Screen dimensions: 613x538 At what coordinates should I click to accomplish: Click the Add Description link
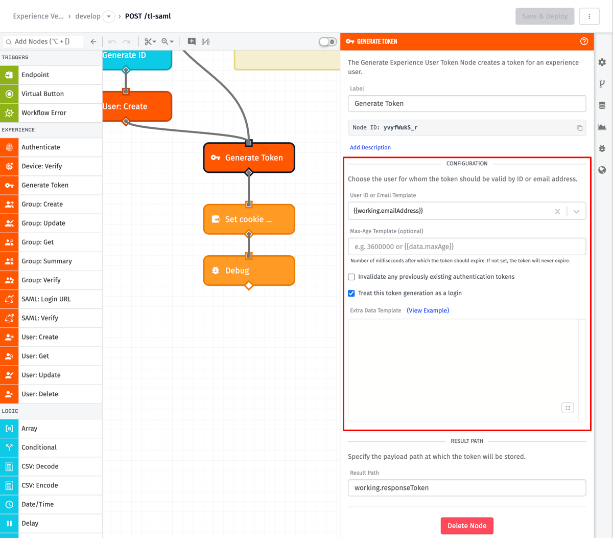click(370, 147)
